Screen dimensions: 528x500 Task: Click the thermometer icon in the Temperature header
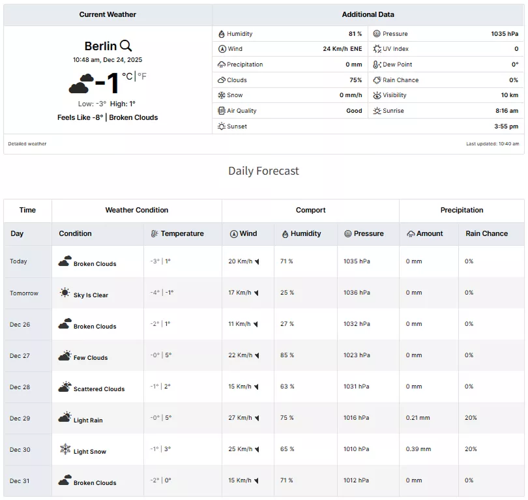pyautogui.click(x=154, y=233)
